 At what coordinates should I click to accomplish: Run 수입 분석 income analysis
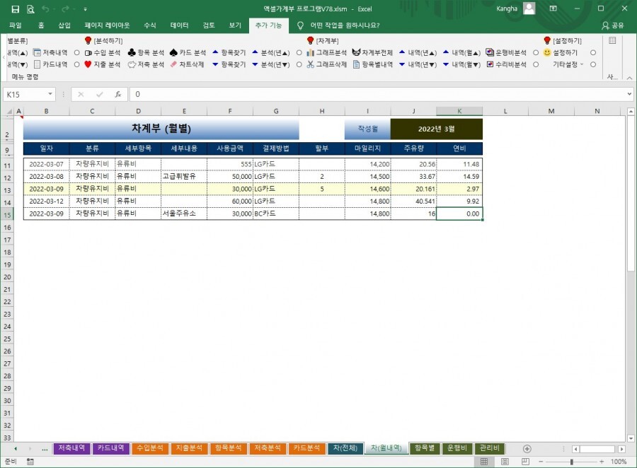click(103, 53)
